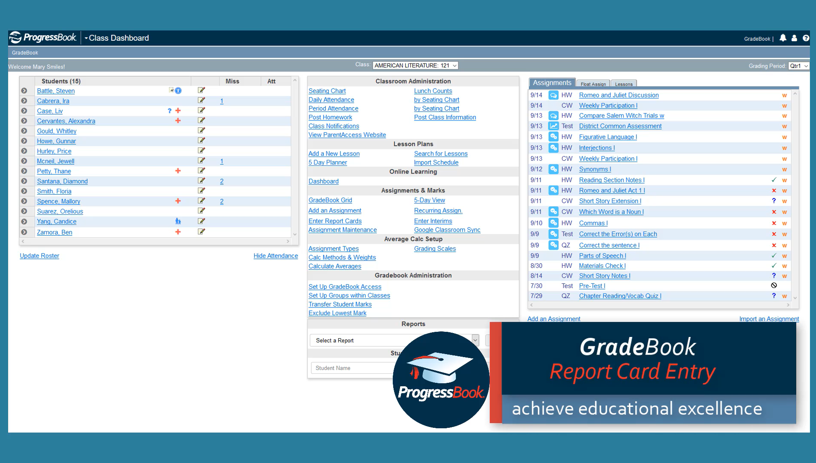Viewport: 816px width, 463px height.
Task: Open the Seating Chart link
Action: coord(327,91)
